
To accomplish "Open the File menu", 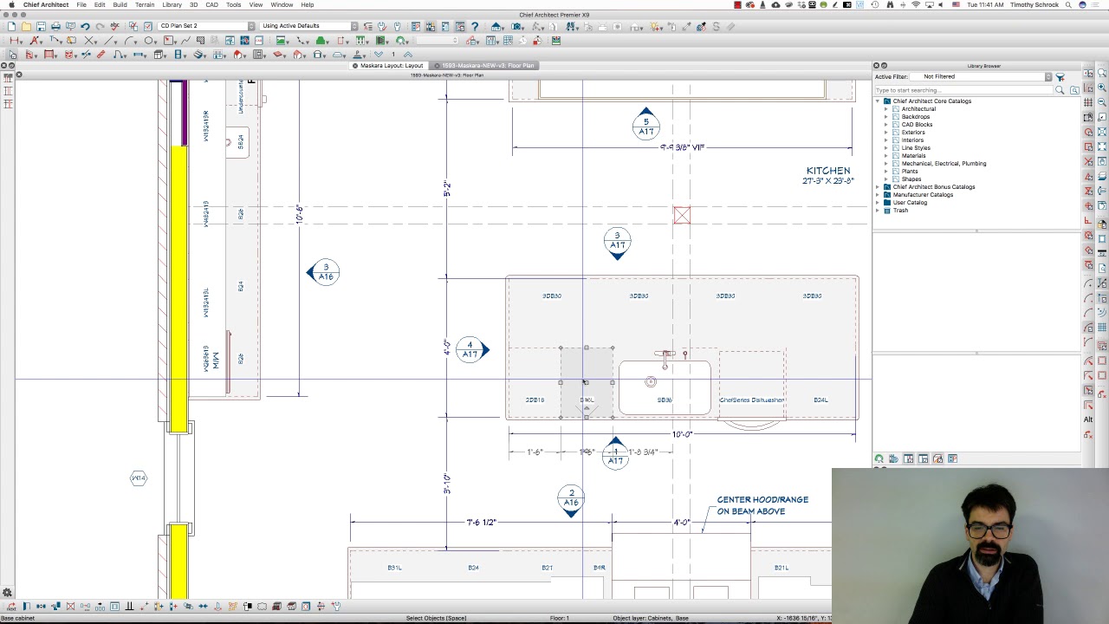I will pyautogui.click(x=81, y=4).
